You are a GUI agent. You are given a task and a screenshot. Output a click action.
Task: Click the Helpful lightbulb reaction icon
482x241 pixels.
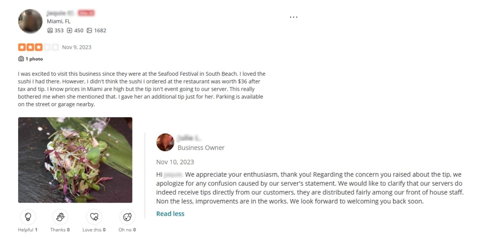click(x=27, y=217)
